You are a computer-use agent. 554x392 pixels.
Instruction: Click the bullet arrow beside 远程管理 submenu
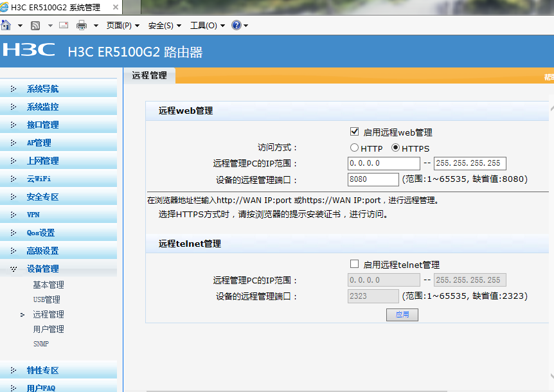click(x=22, y=315)
